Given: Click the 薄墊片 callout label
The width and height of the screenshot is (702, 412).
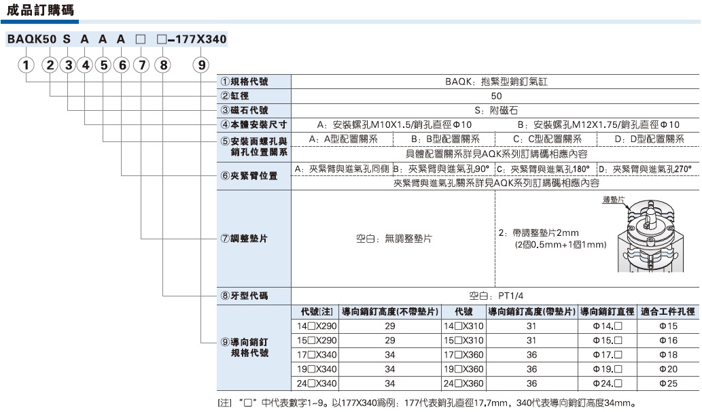Looking at the screenshot, I should 614,199.
